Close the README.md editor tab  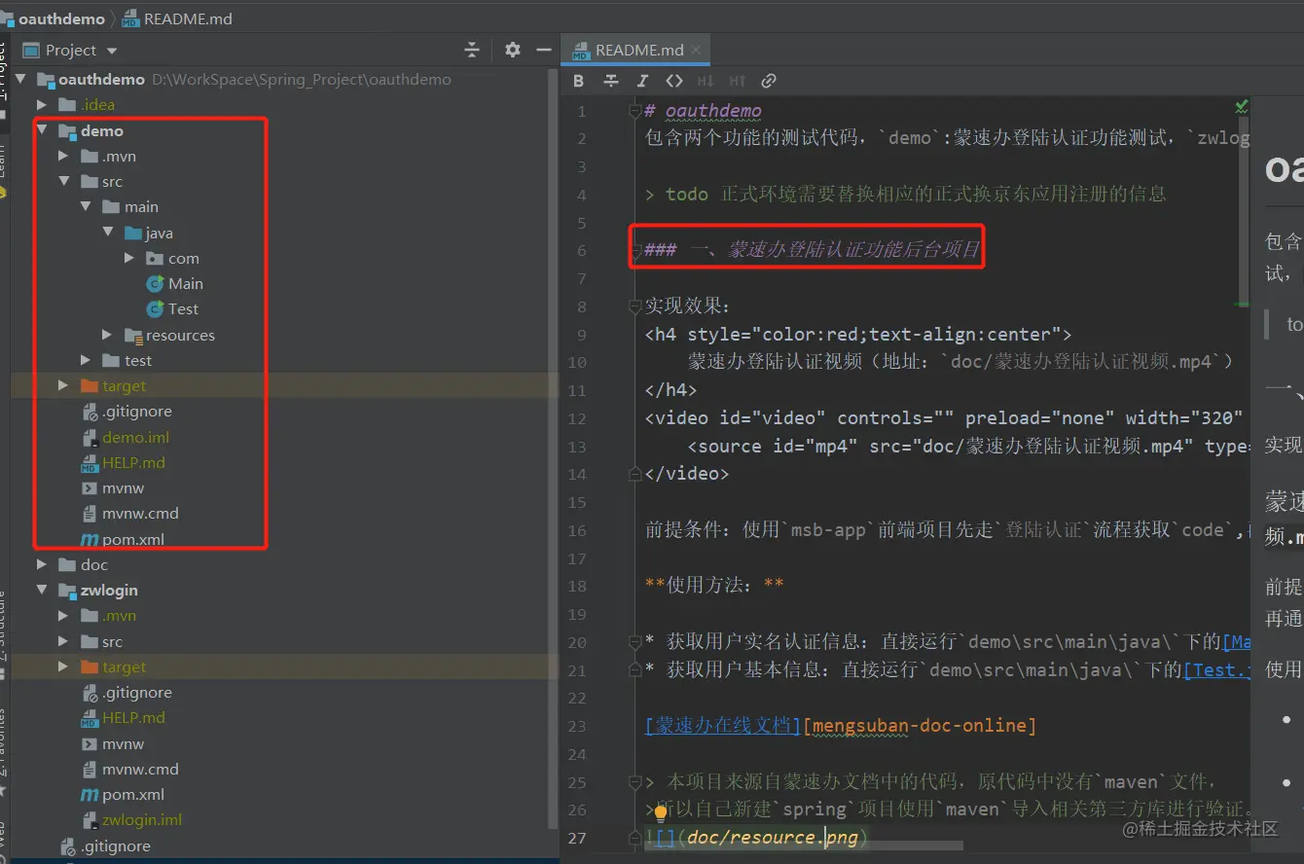point(698,50)
